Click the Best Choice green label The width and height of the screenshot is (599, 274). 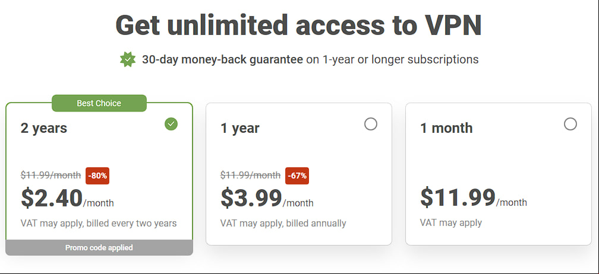point(99,103)
